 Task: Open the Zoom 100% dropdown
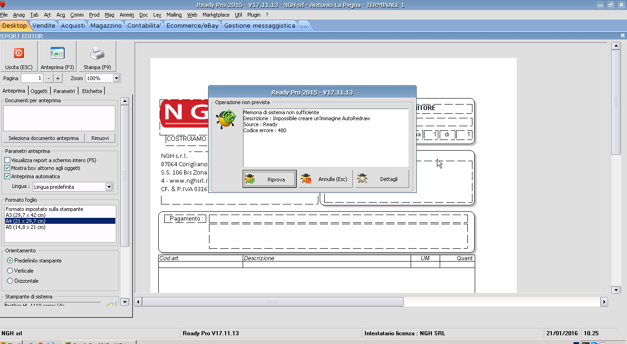click(x=116, y=78)
